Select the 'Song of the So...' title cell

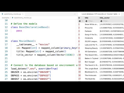91,35
